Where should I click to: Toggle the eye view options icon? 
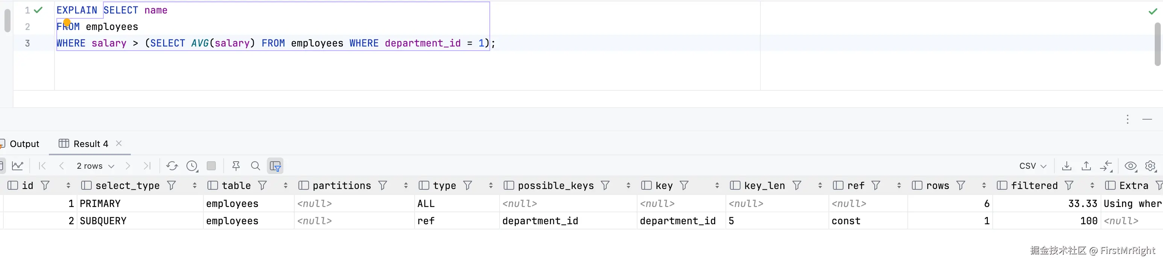(x=1131, y=166)
